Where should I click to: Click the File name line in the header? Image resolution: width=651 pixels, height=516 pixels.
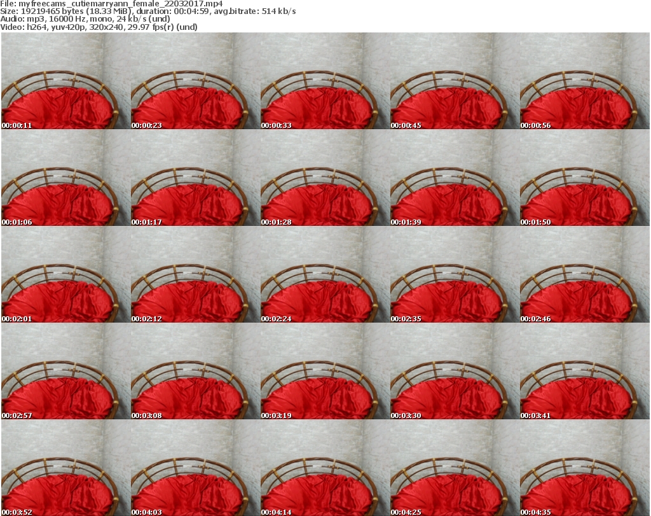pos(112,4)
